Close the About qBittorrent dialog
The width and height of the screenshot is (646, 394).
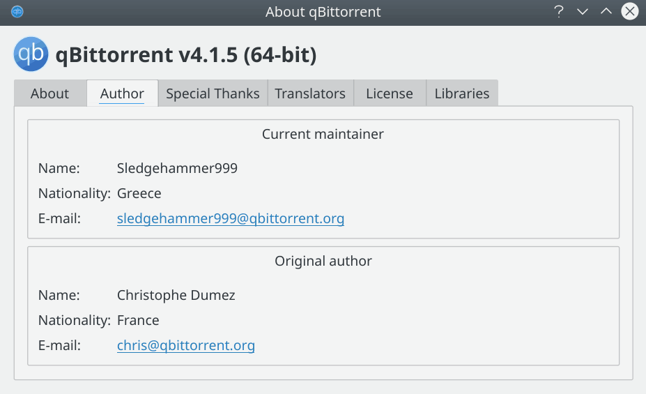click(630, 12)
